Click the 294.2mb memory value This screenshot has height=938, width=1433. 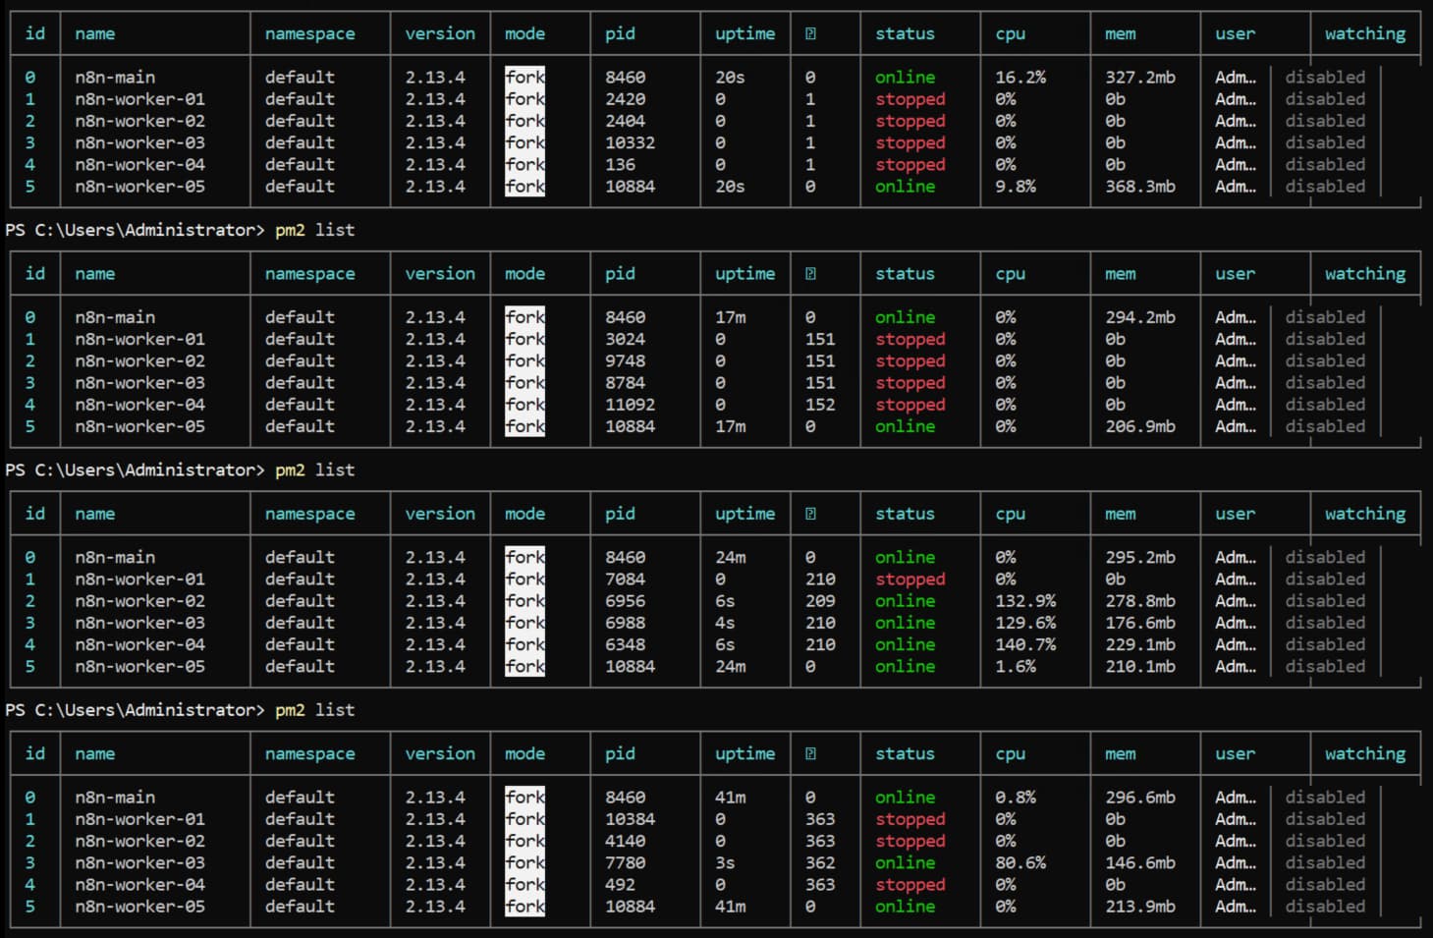pyautogui.click(x=1139, y=317)
